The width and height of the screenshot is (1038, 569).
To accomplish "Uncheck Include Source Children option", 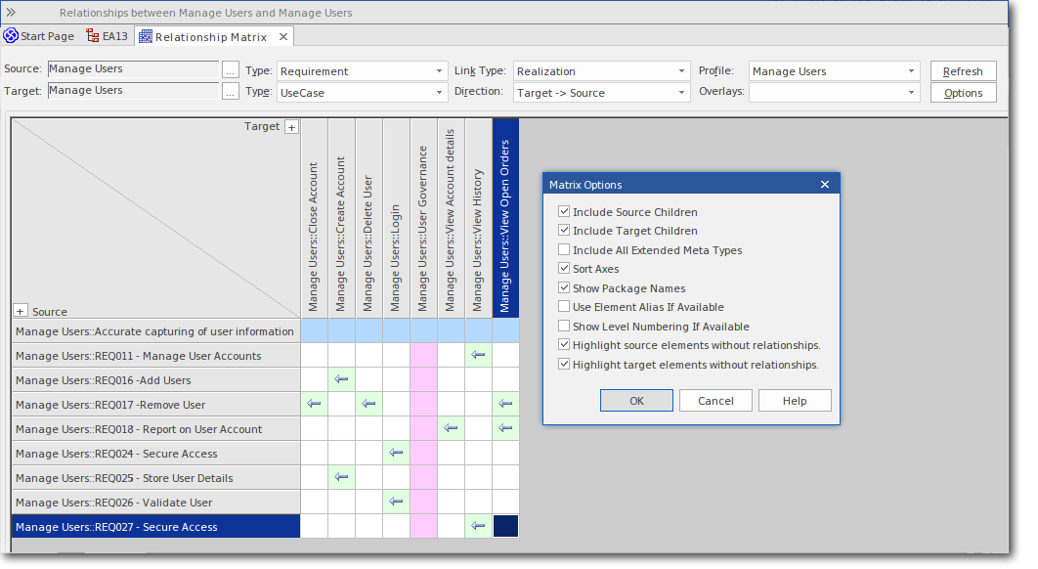I will [564, 212].
